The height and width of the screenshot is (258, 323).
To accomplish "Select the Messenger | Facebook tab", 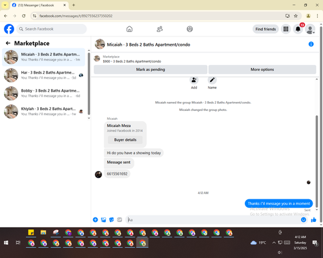I will point(39,5).
